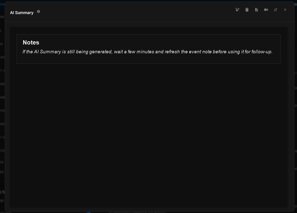Click the video camera icon
The height and width of the screenshot is (213, 297).
point(266,10)
